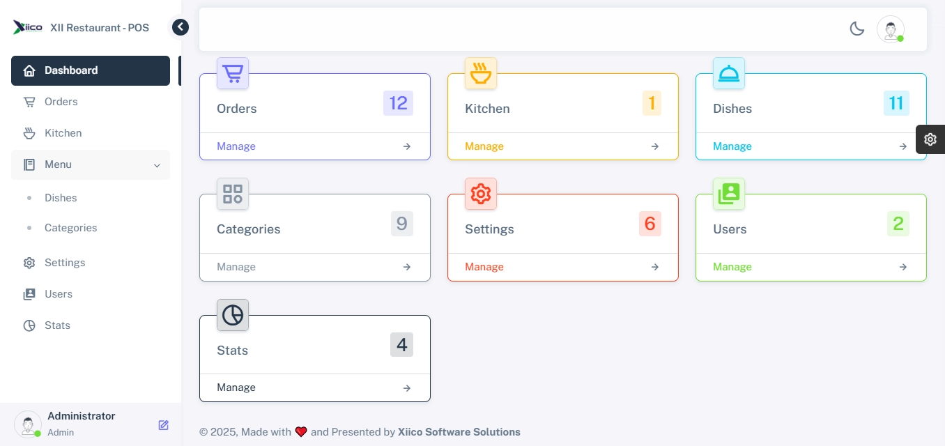Click the Stats pie chart icon on its card
This screenshot has height=446, width=945.
click(x=233, y=315)
